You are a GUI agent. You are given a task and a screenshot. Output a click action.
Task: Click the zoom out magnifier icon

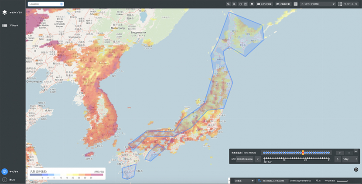[234, 4]
